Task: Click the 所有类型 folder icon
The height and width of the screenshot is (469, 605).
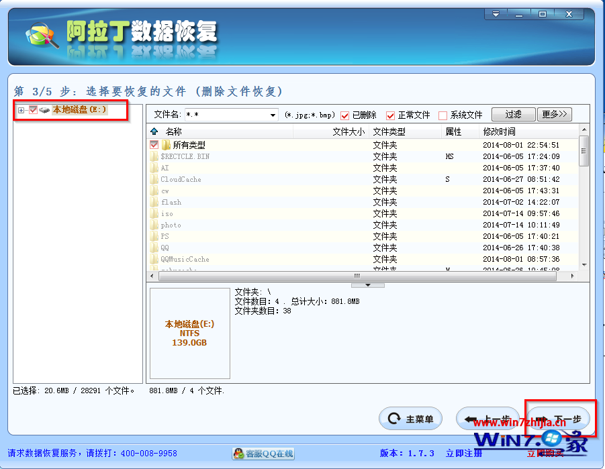Action: coord(166,145)
